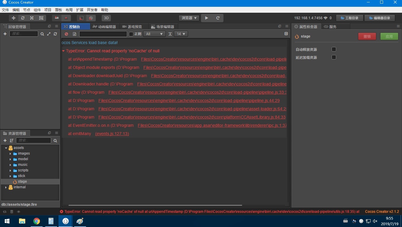Expand or collapse all hierarchy nodes
This screenshot has width=402, height=227.
coord(49,34)
